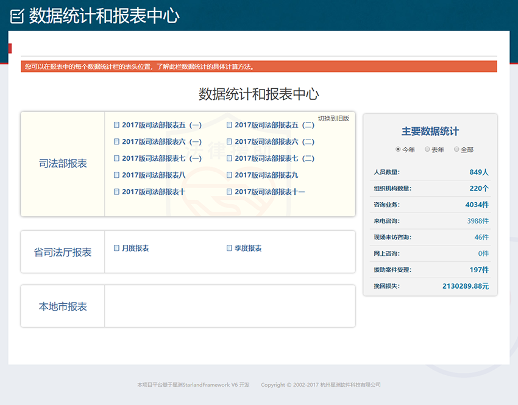Click the centered 数据统计和报表中心 heading

click(x=258, y=94)
